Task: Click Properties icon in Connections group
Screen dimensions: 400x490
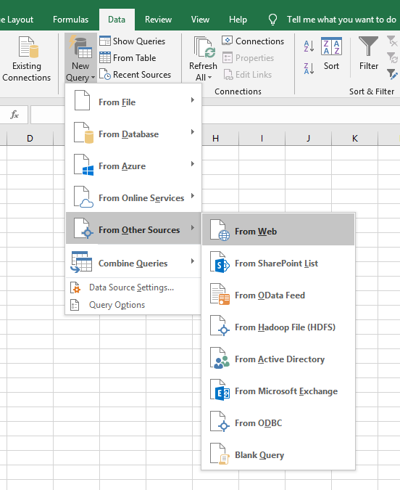Action: point(227,57)
